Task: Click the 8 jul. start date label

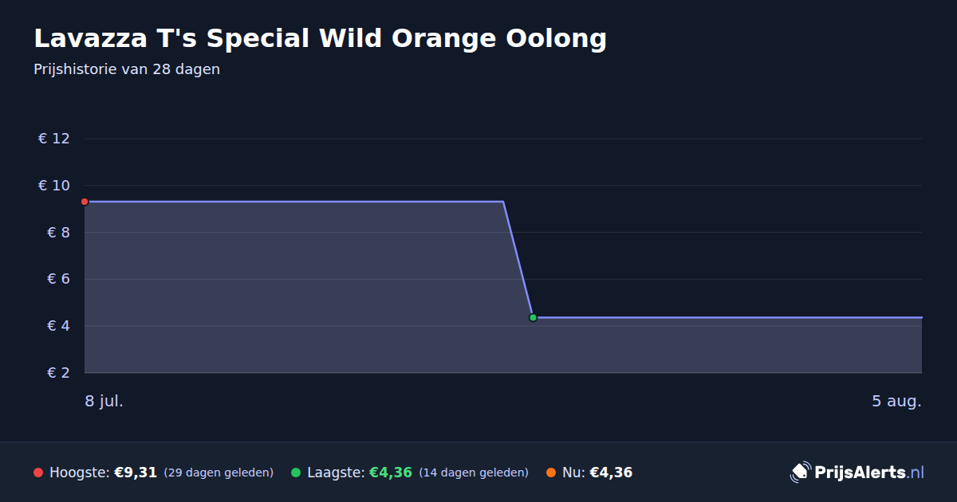Action: [104, 401]
